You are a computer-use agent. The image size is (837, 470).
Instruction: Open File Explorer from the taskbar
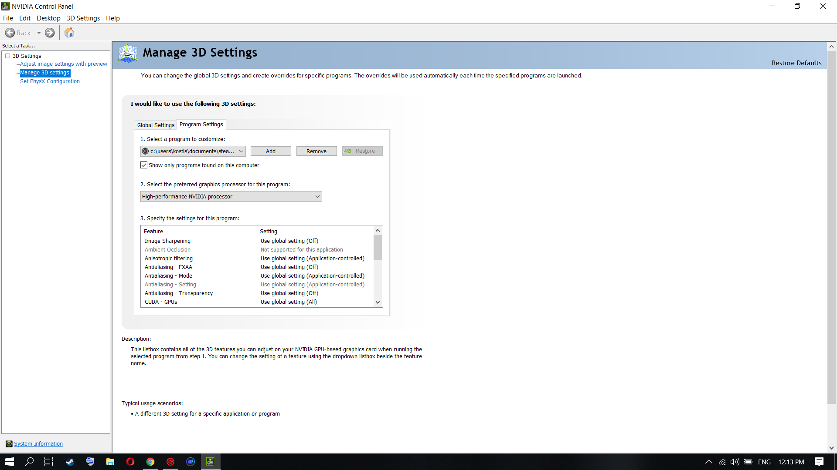coord(110,462)
